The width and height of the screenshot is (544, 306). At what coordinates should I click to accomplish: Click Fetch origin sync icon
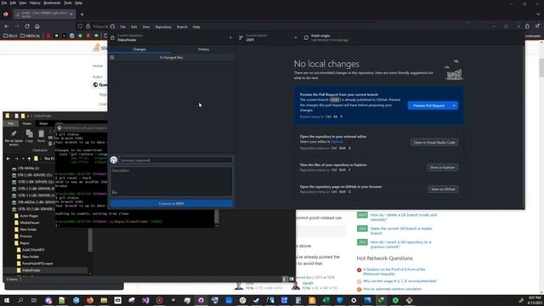(x=306, y=37)
